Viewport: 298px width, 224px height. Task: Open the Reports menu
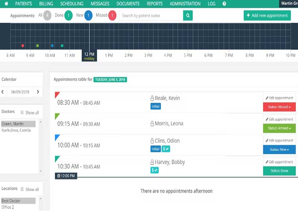point(155,4)
